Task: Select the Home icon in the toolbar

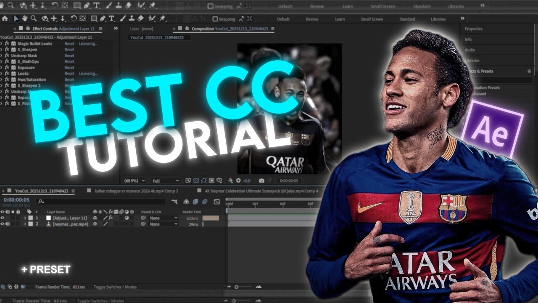Action: [5, 19]
